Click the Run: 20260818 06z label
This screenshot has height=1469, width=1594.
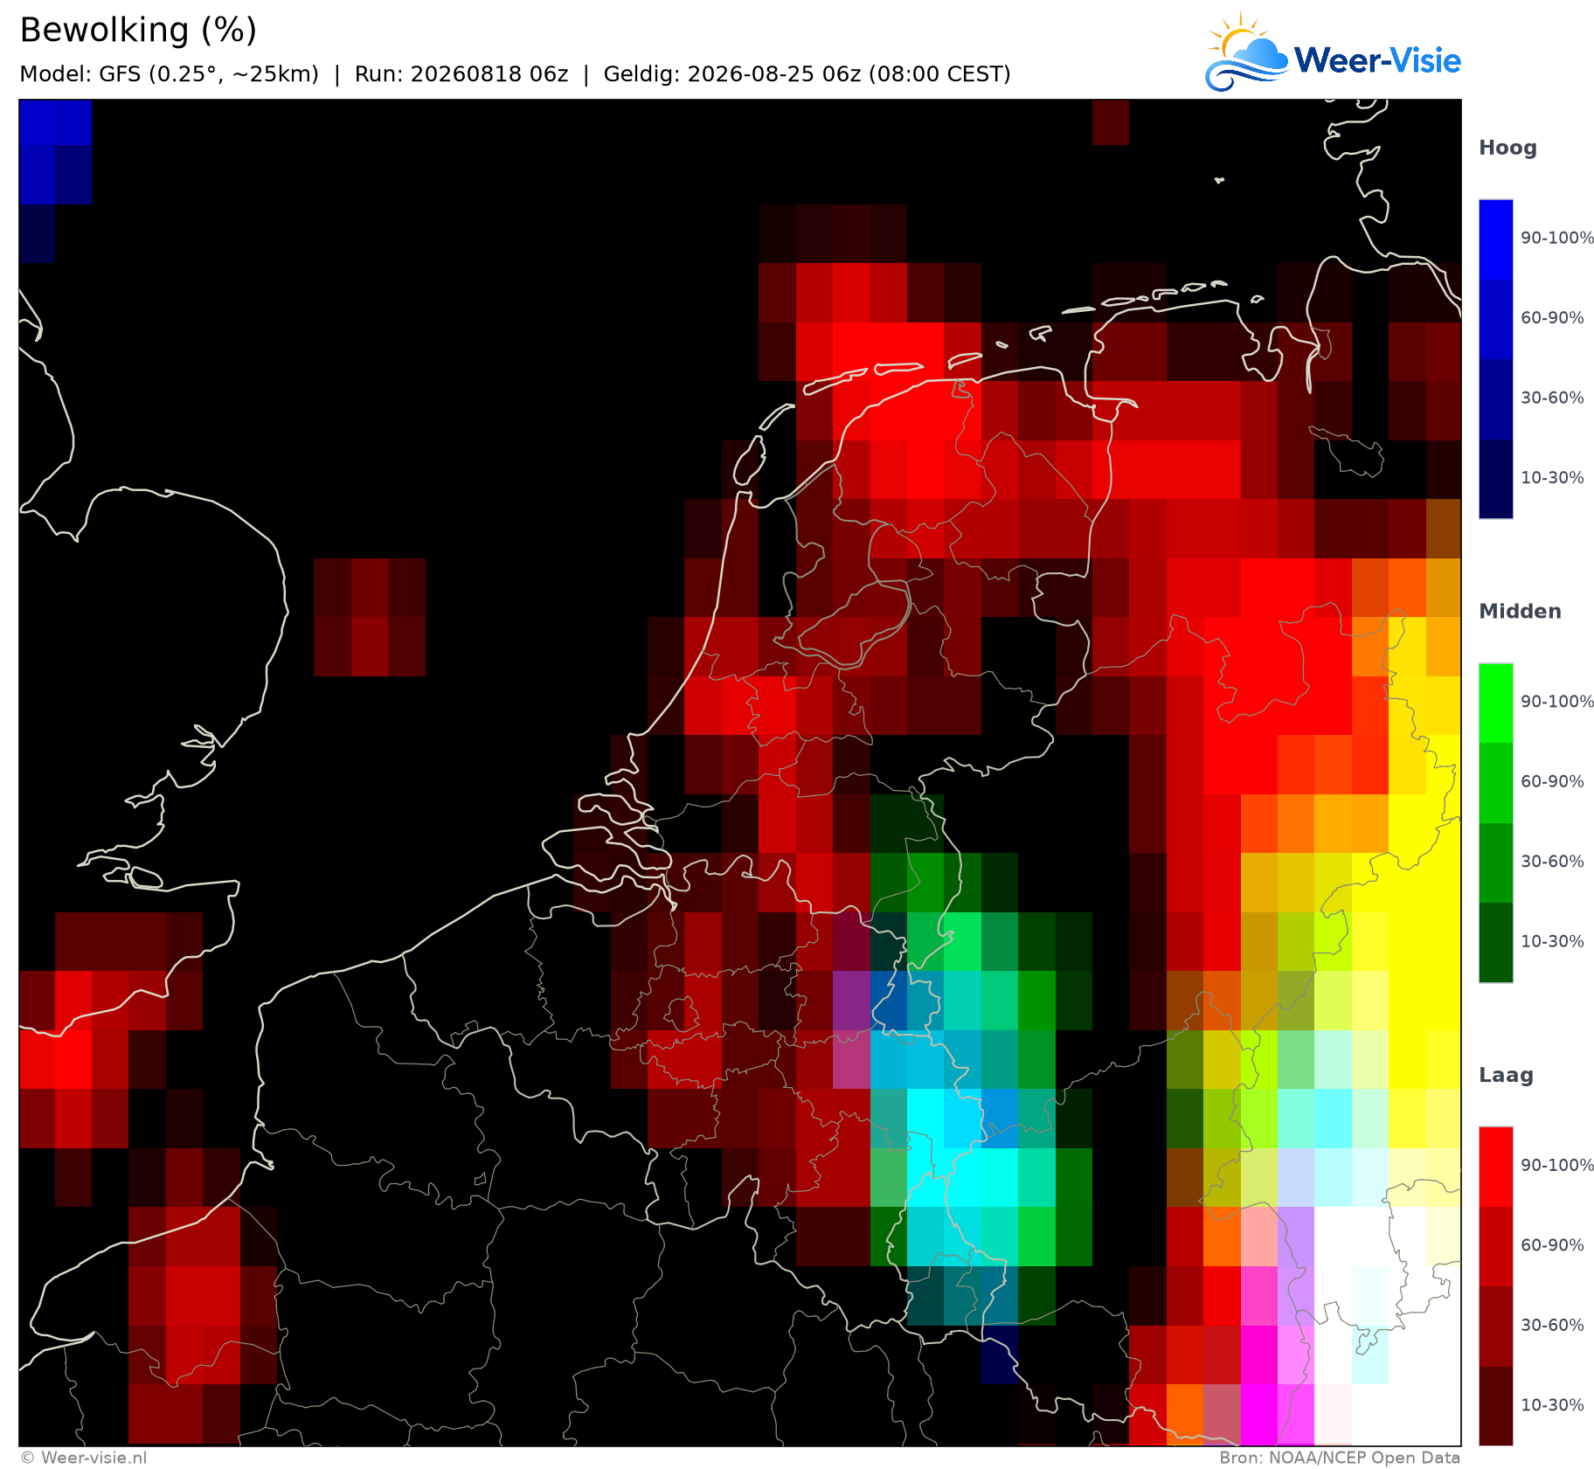(461, 74)
